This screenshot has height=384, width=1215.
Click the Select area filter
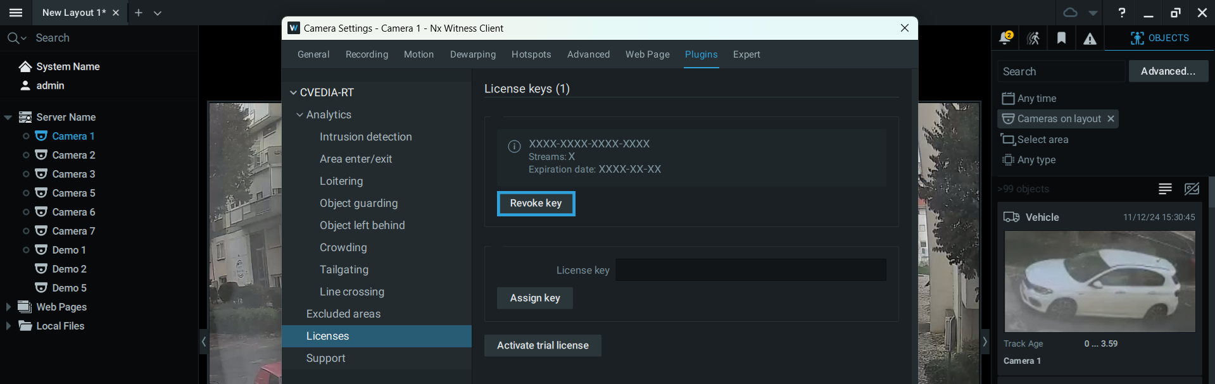(x=1035, y=140)
